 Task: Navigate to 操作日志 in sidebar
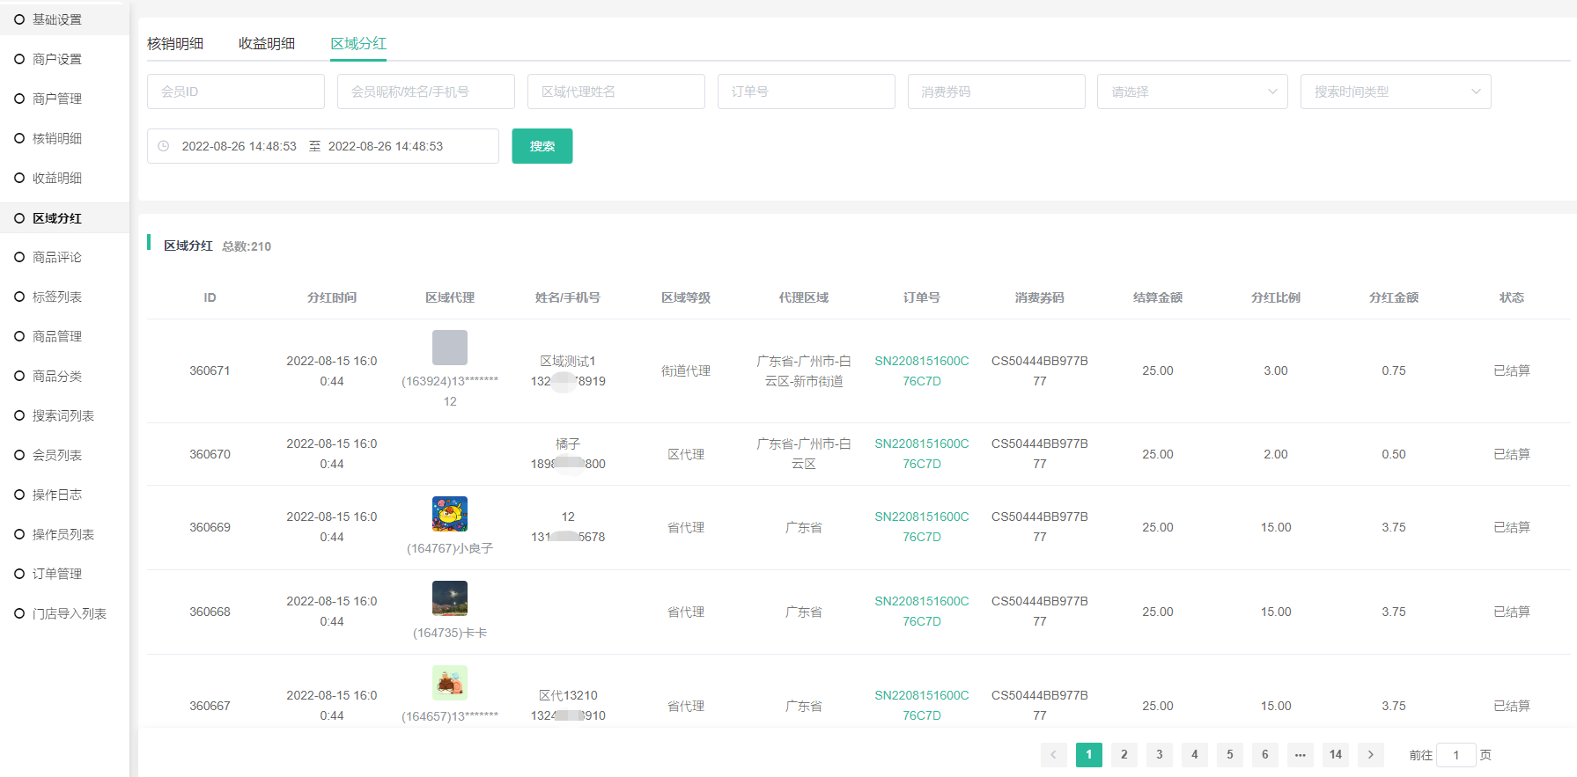[x=57, y=495]
